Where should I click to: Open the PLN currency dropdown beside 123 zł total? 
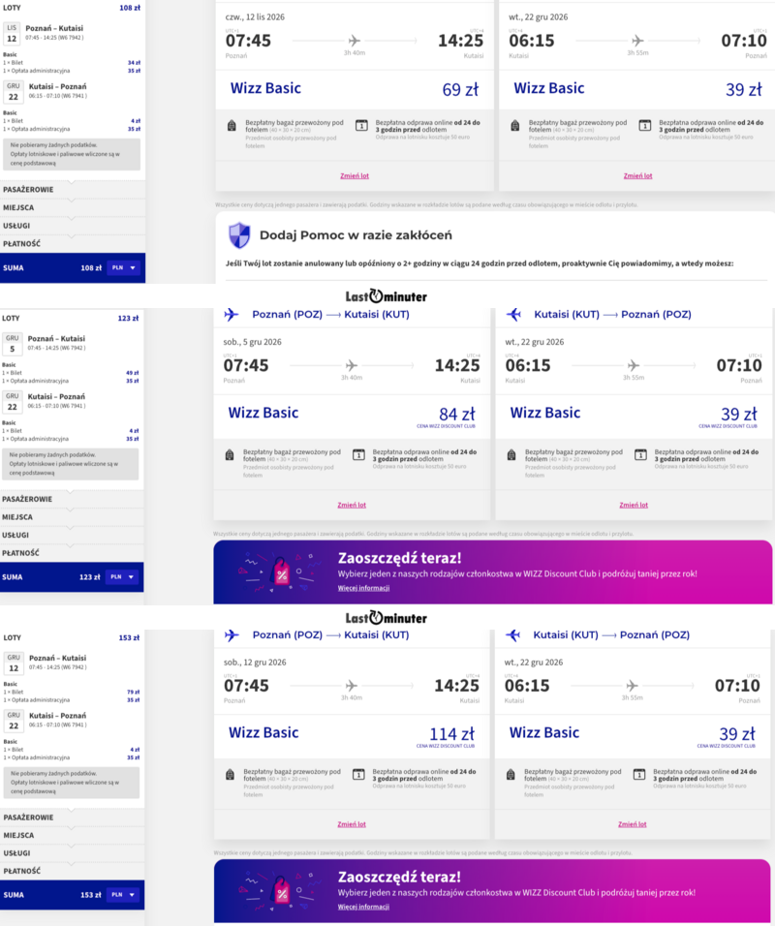click(122, 577)
